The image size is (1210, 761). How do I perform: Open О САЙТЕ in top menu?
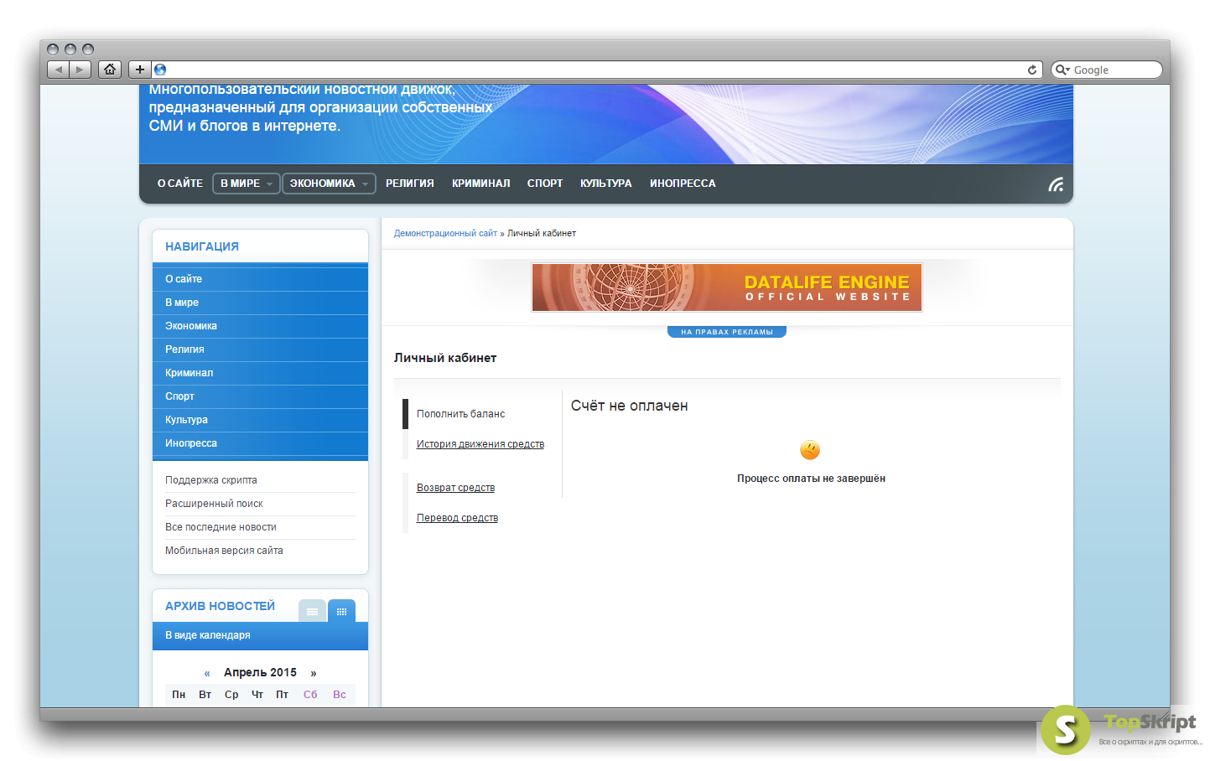point(180,184)
